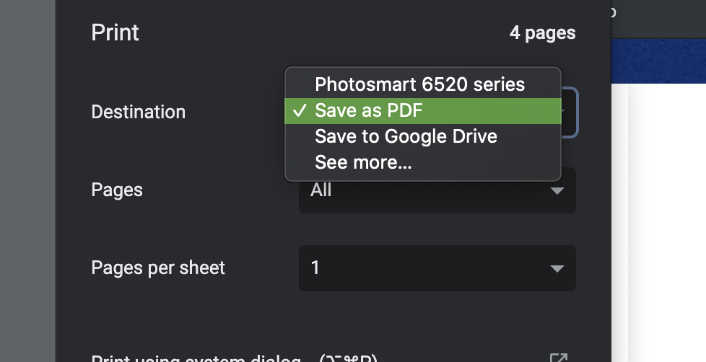Click the external-link icon for system dialog
Viewport: 706px width, 362px height.
(x=558, y=358)
